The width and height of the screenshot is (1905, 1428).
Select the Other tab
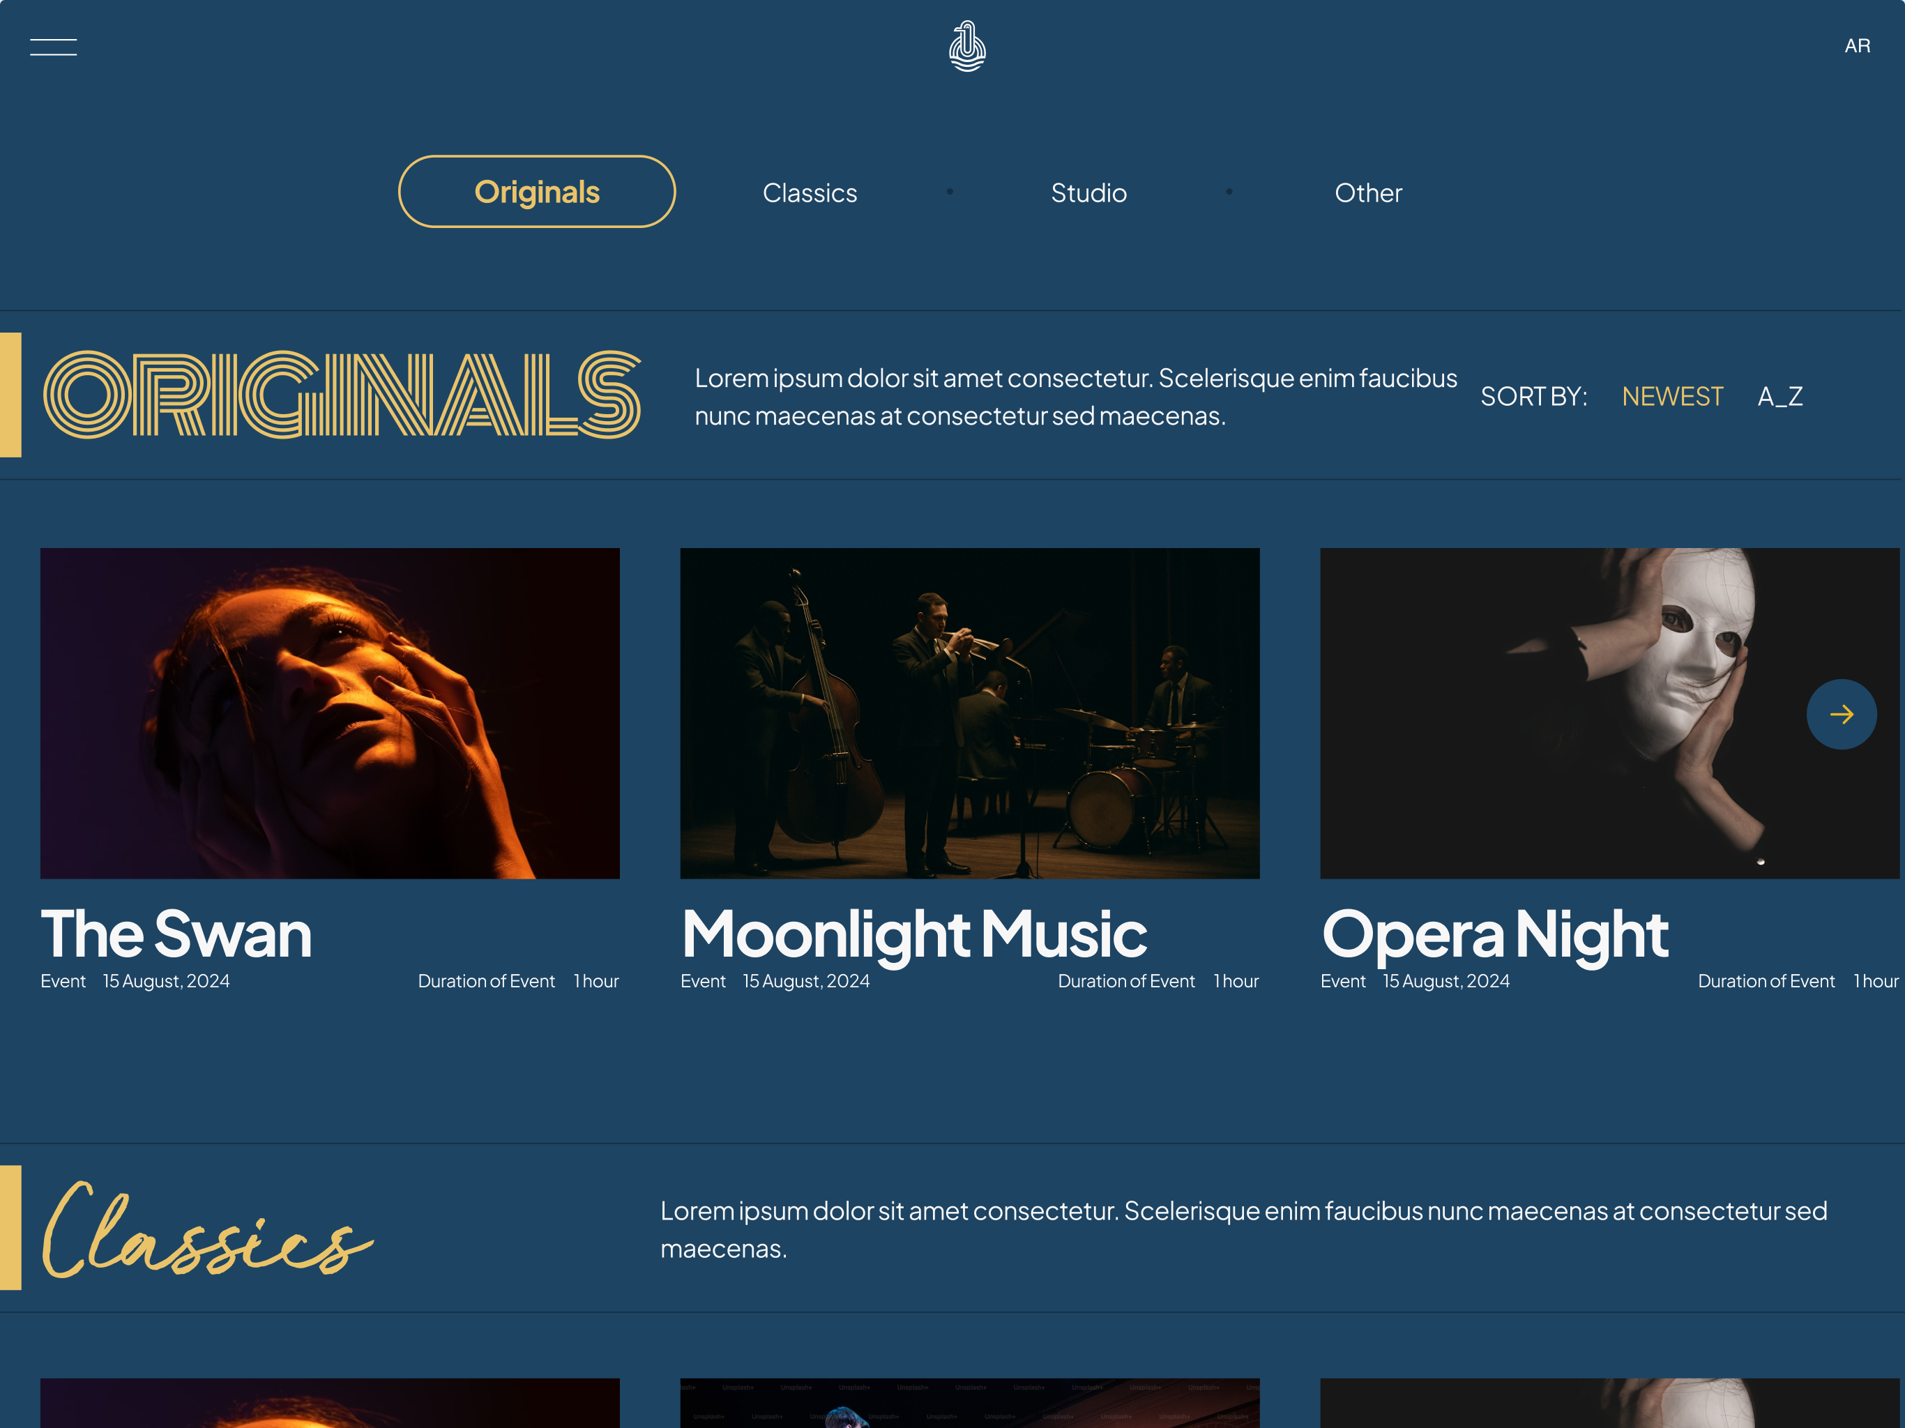tap(1367, 193)
